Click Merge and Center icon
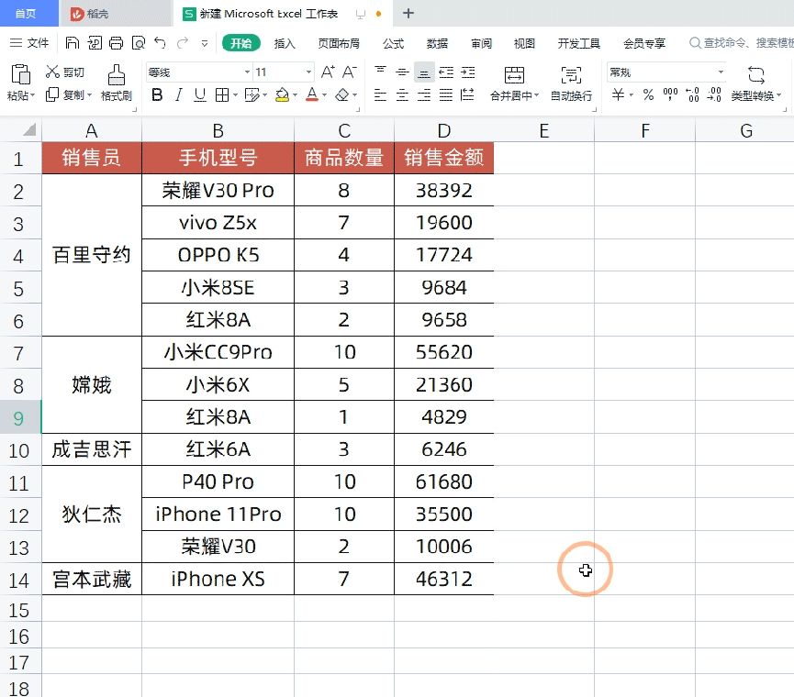The width and height of the screenshot is (794, 697). [x=514, y=75]
